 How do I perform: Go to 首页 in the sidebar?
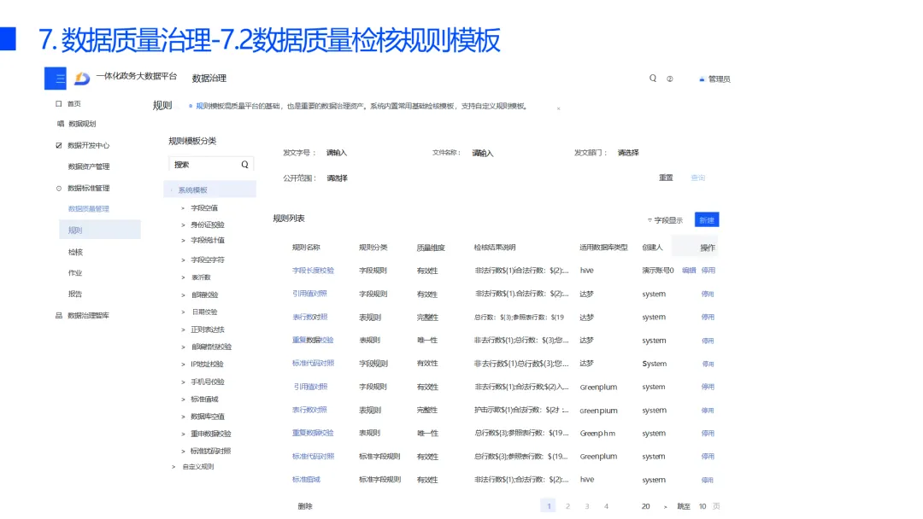coord(74,103)
